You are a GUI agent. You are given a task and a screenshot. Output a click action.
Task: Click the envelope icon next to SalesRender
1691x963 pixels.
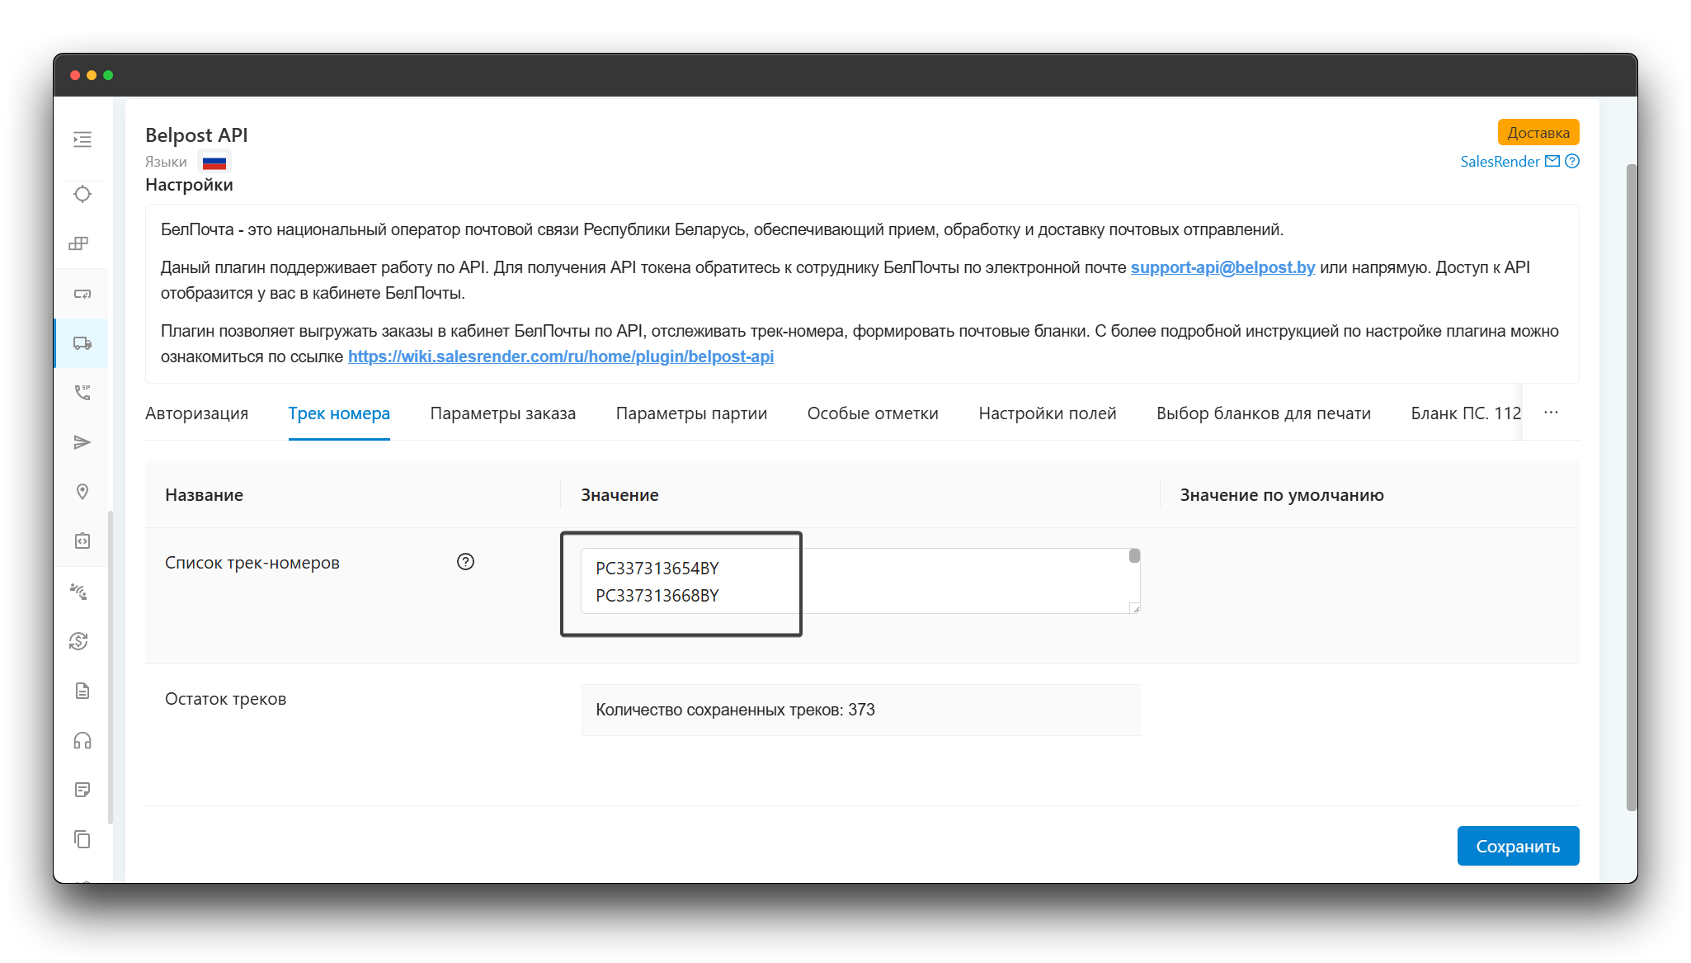[1552, 161]
